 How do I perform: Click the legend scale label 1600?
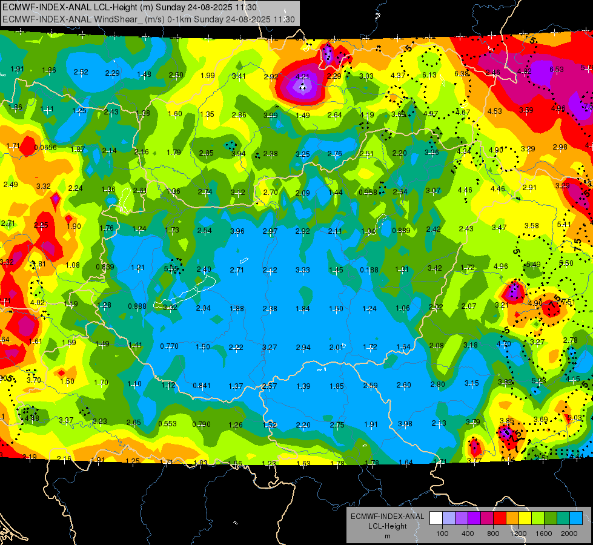(544, 533)
